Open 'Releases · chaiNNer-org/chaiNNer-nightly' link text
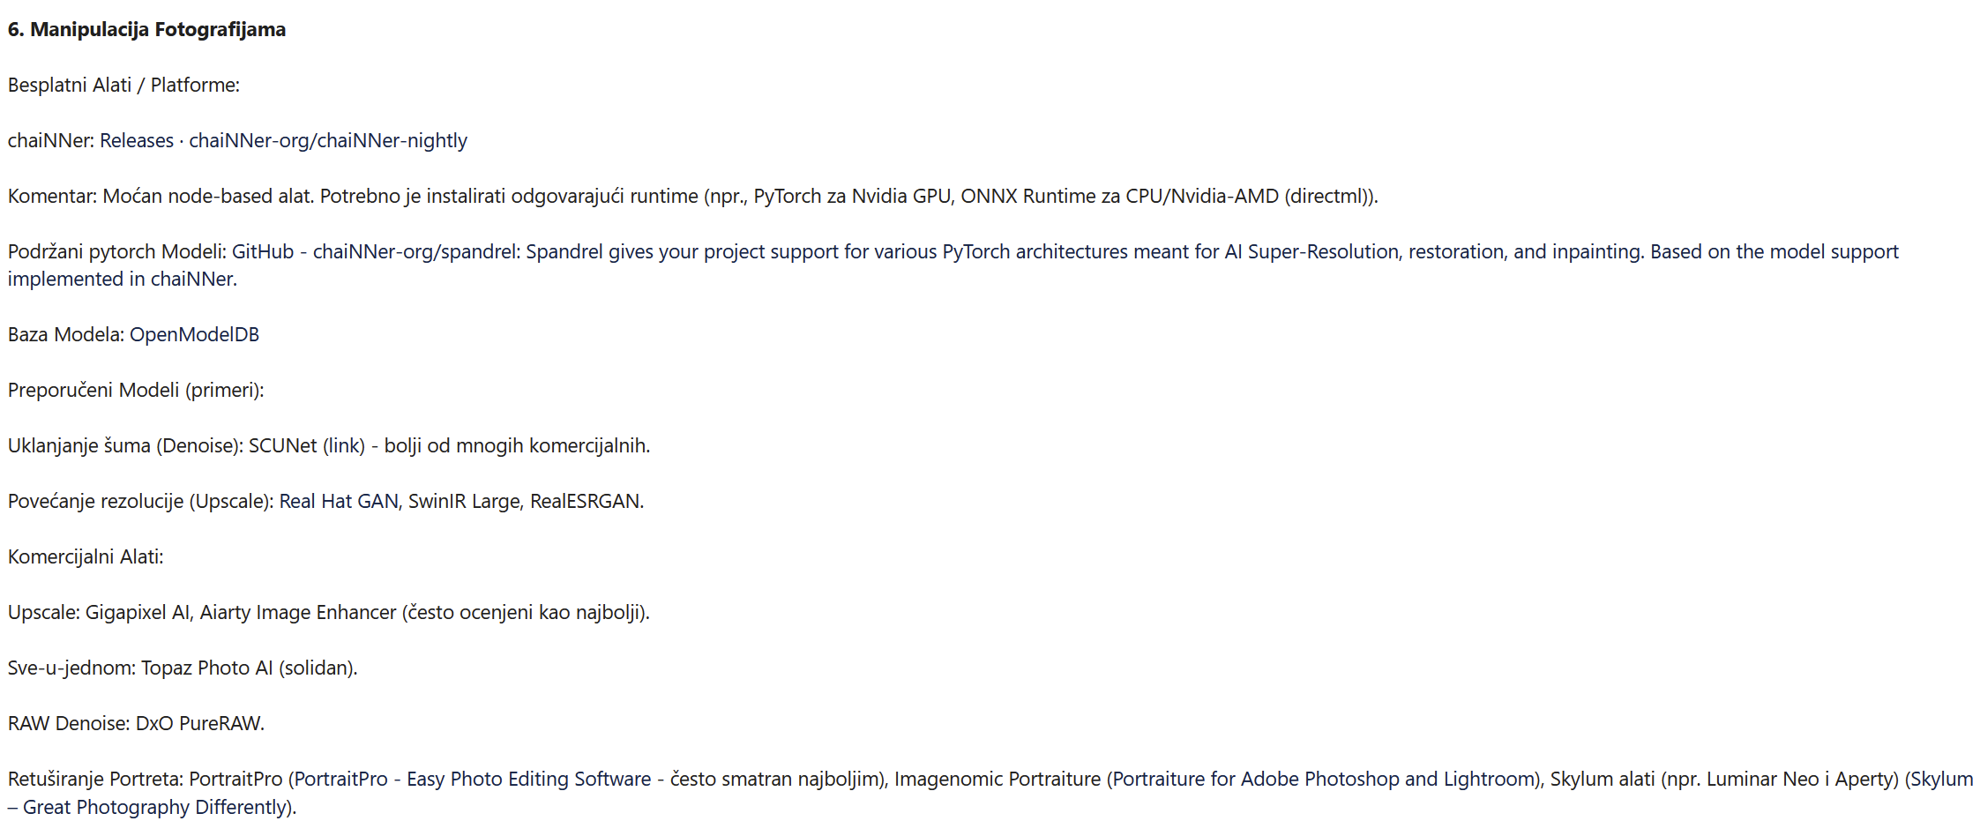 [x=283, y=140]
